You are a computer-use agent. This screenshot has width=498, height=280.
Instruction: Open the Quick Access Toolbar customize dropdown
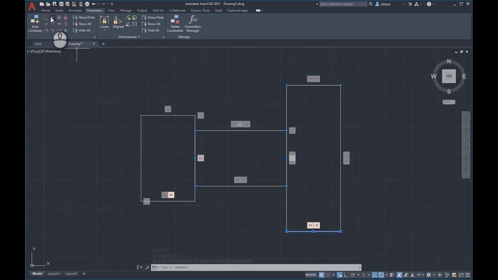coord(112,4)
